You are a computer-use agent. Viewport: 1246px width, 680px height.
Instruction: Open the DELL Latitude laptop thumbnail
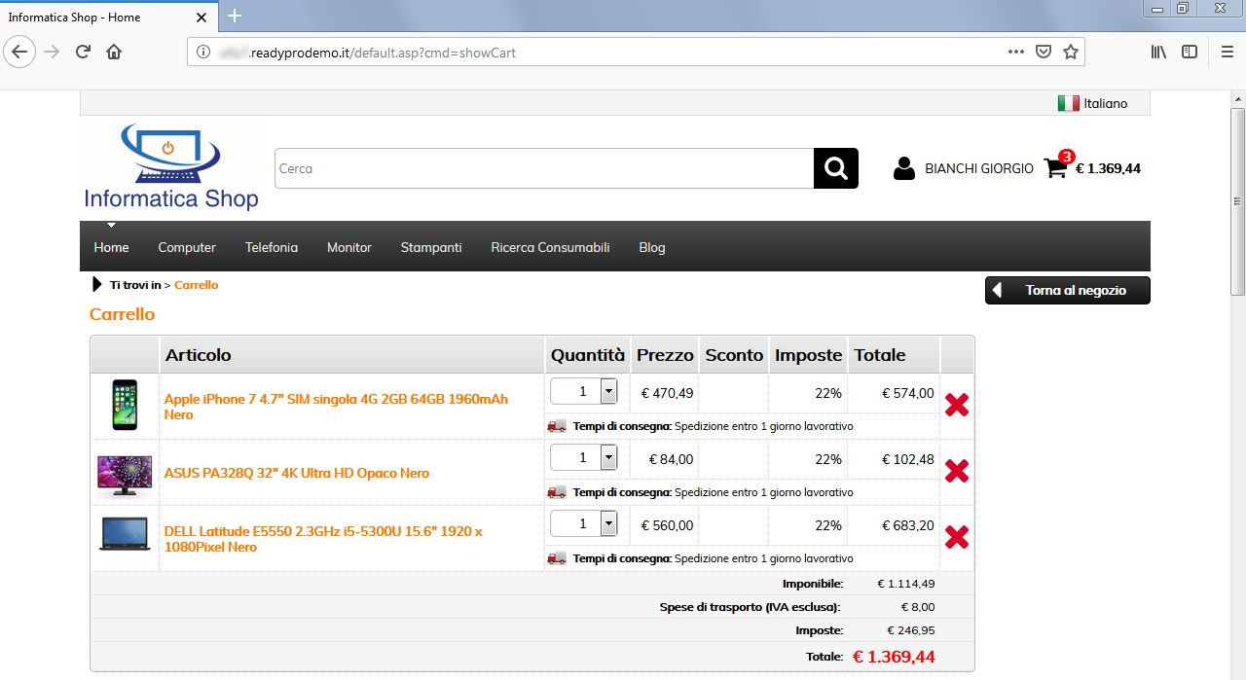pyautogui.click(x=125, y=534)
